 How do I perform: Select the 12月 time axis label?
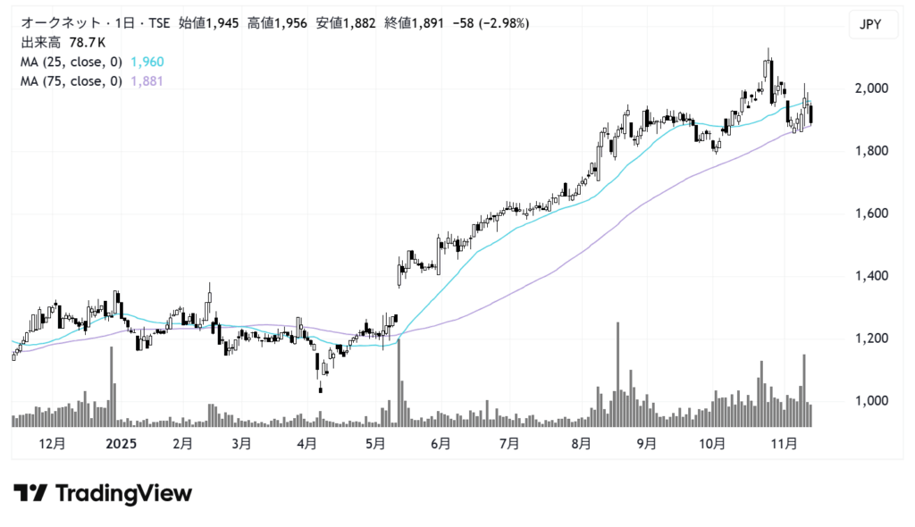(53, 443)
